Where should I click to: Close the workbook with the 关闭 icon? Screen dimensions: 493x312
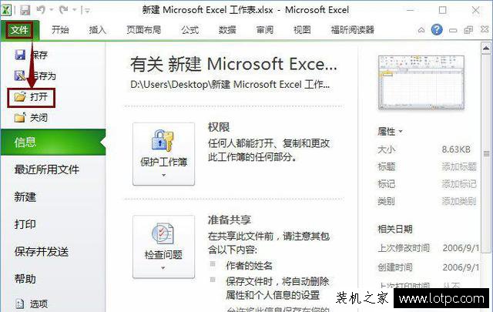tap(20, 118)
